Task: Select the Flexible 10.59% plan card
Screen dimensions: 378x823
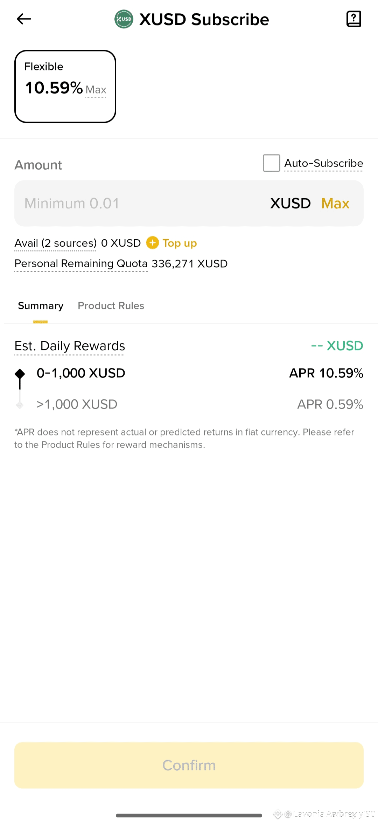Action: point(65,87)
